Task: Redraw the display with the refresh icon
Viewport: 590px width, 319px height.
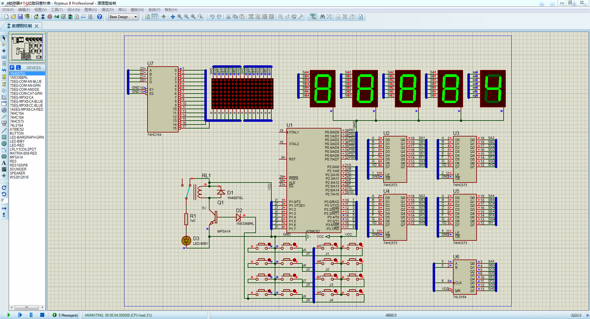Action: (x=147, y=17)
